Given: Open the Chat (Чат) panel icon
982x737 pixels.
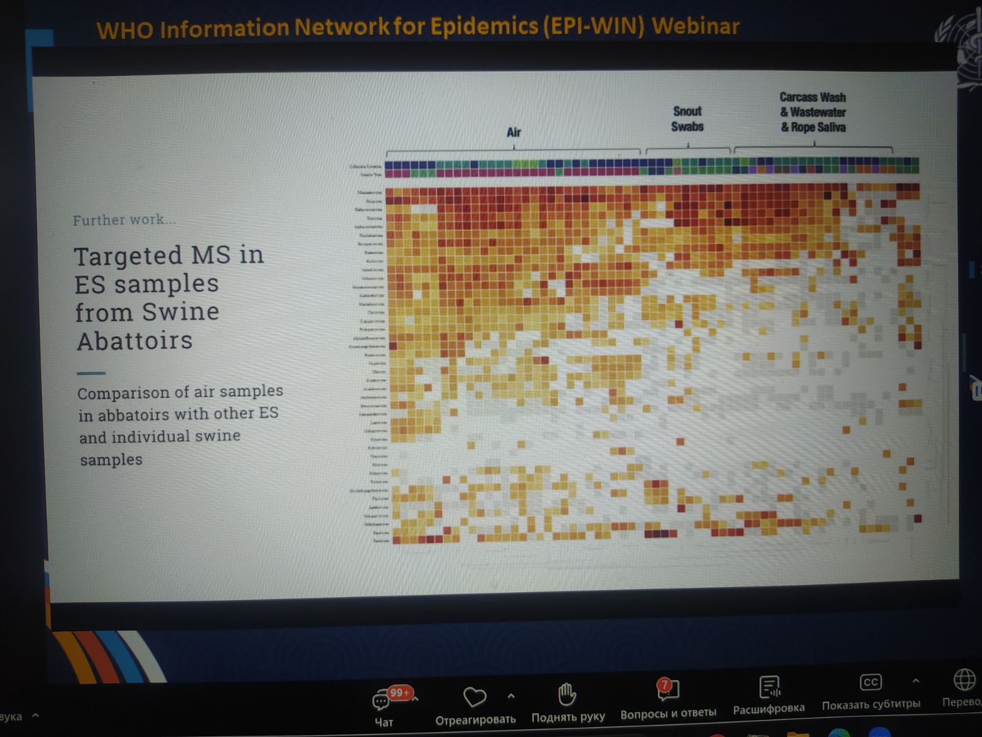Looking at the screenshot, I should pos(382,701).
